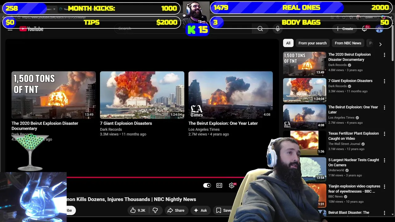Open the 7 Giant Explosion Disasters endscreen thumbnail
395x222 pixels.
[x=142, y=95]
